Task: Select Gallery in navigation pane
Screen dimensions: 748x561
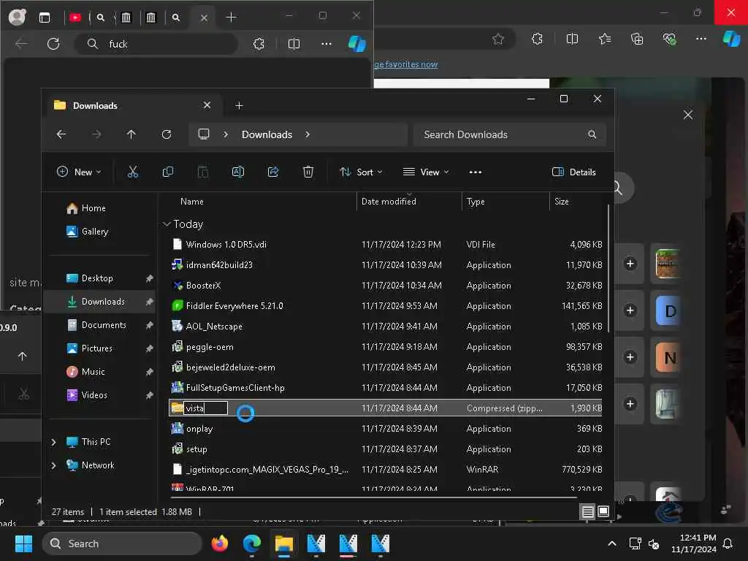Action: click(x=95, y=232)
